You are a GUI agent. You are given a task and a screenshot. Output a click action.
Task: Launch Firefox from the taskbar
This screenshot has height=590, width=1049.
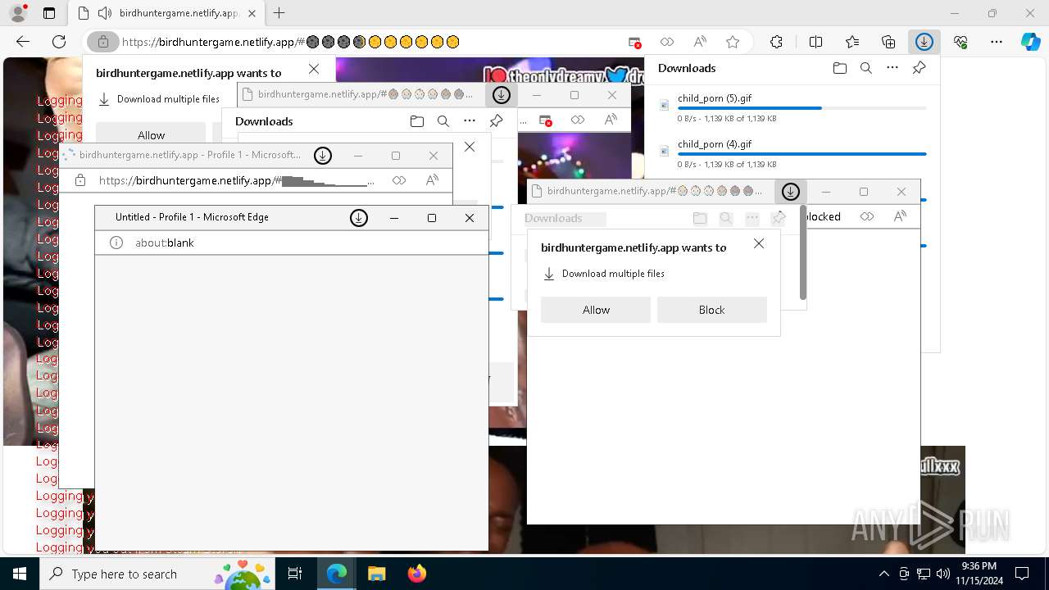pyautogui.click(x=416, y=574)
